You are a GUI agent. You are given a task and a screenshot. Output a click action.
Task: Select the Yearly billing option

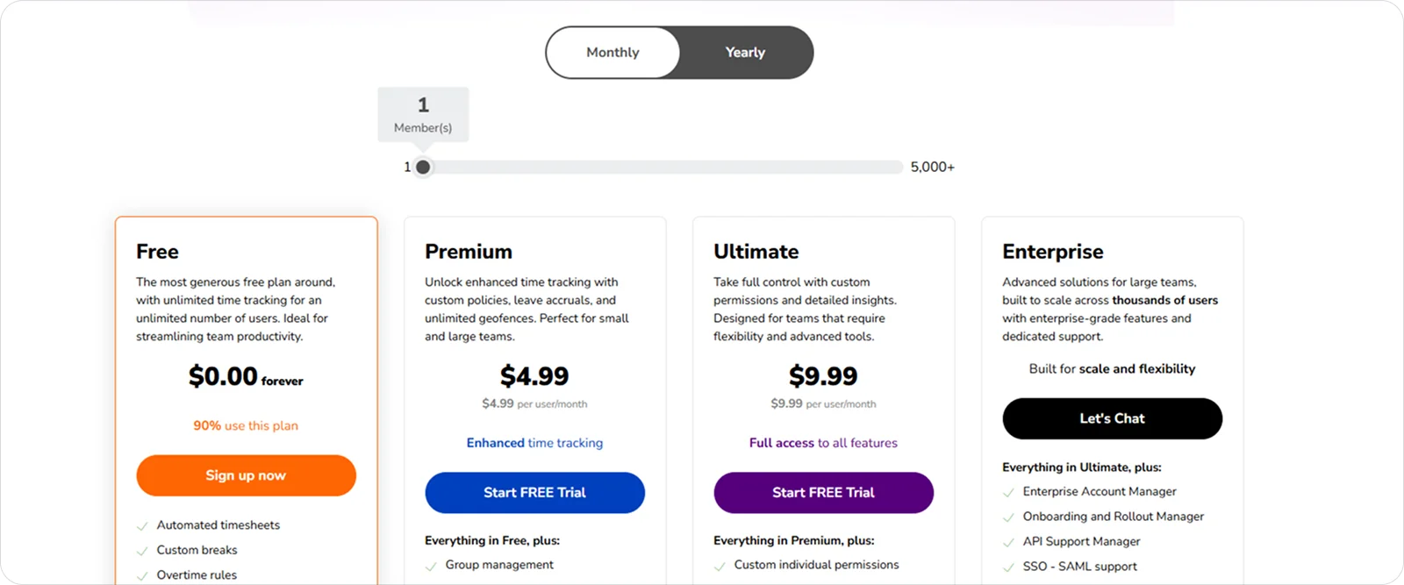(x=744, y=52)
